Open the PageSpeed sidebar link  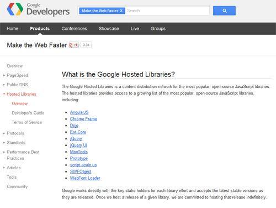(17, 75)
